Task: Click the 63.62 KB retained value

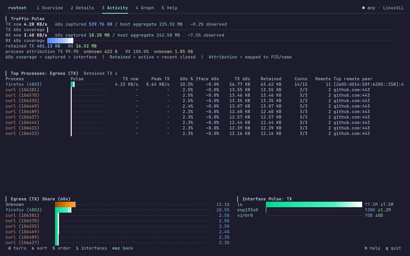Action: [x=271, y=84]
